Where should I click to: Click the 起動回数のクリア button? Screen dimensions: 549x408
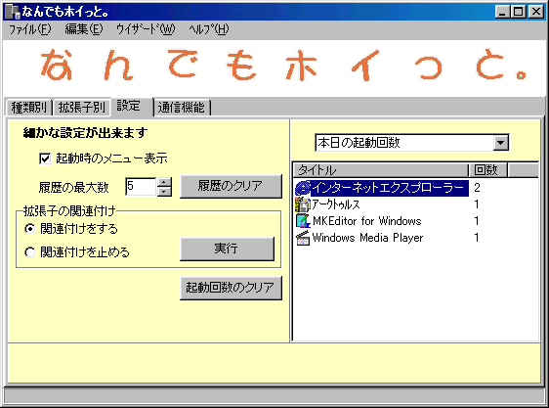[231, 288]
